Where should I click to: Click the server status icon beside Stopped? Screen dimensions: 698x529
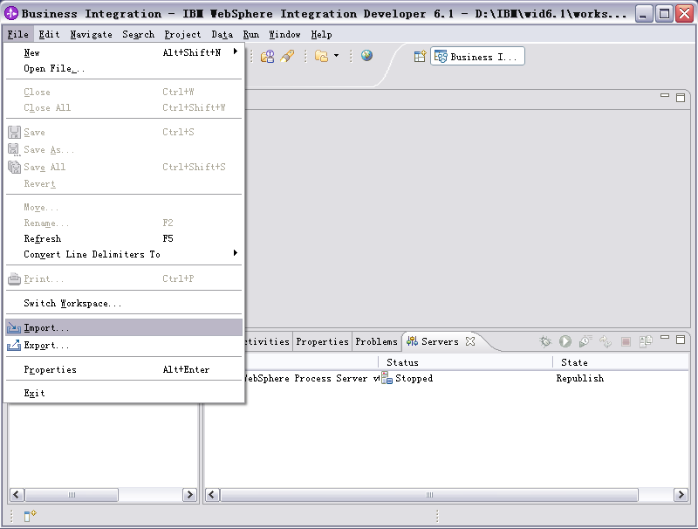tap(387, 378)
